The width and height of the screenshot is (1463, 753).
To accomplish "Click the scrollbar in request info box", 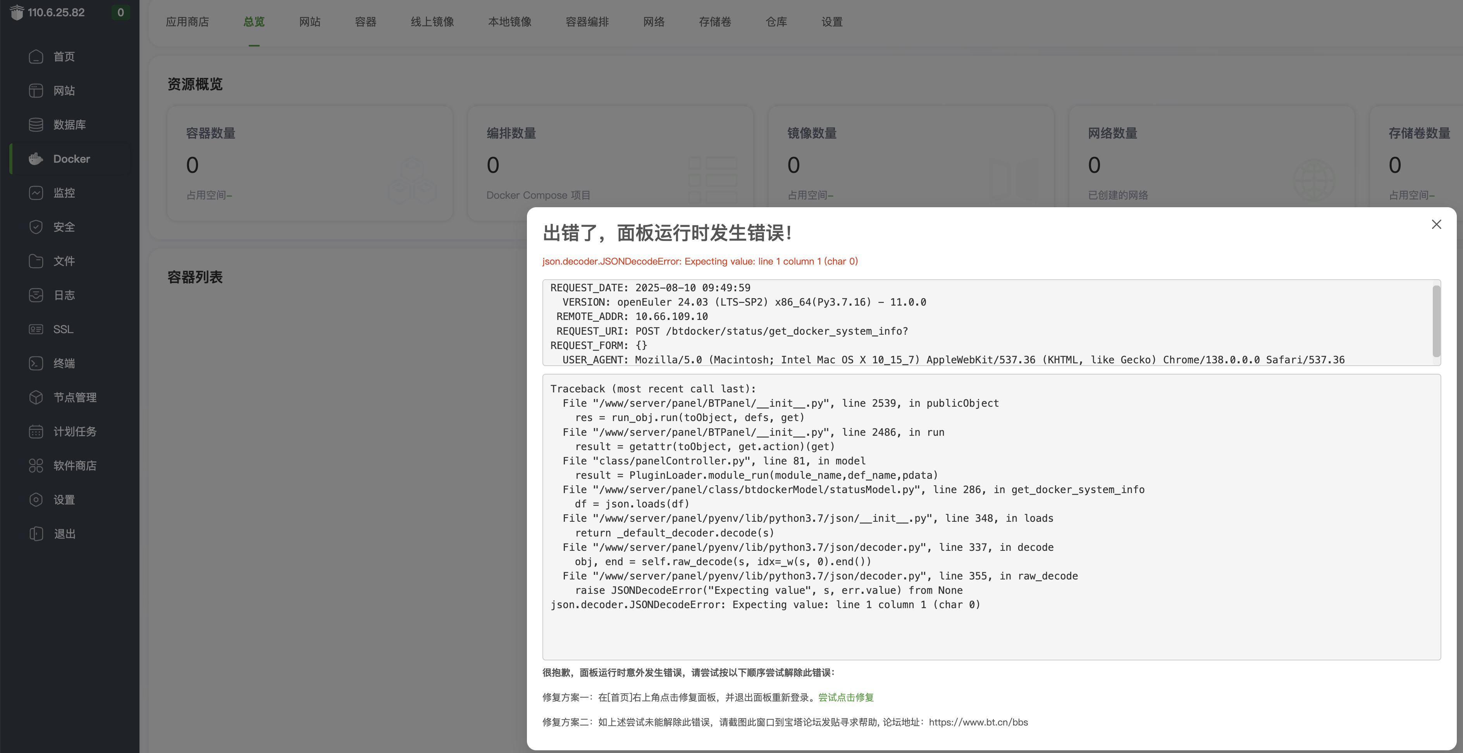I will tap(1436, 321).
